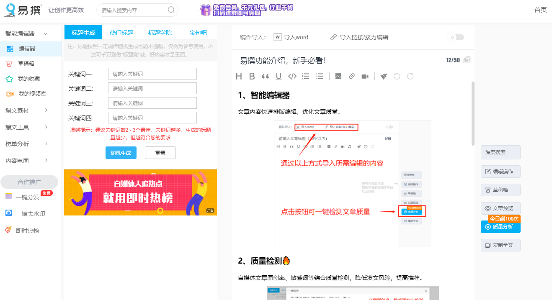Viewport: 552px width, 300px height.
Task: Go to 首页 in top navigation
Action: (540, 10)
